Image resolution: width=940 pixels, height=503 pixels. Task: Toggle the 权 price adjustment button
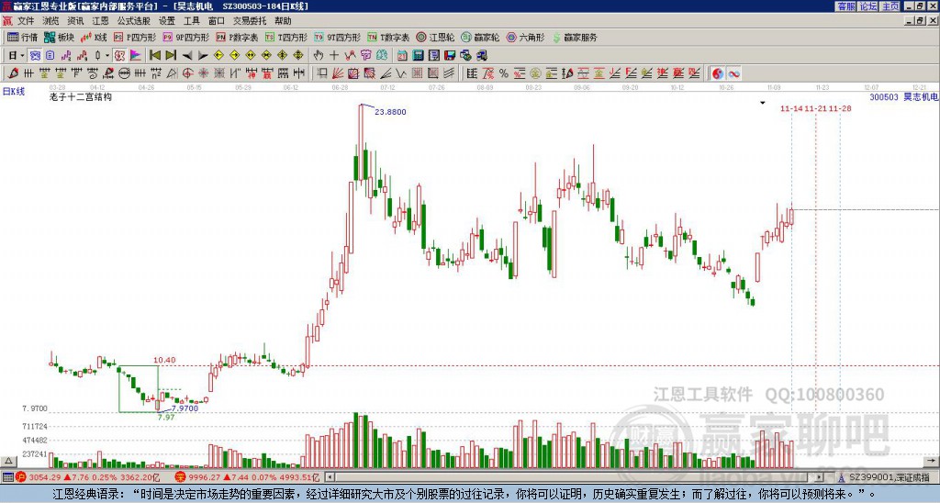click(x=119, y=56)
